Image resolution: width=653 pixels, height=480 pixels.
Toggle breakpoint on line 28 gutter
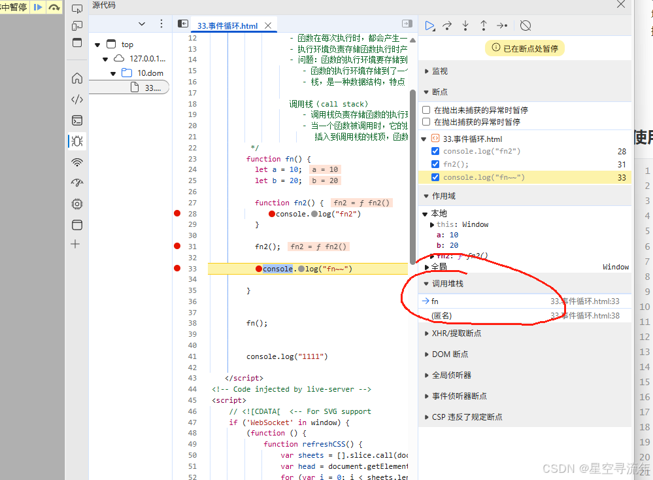[177, 213]
